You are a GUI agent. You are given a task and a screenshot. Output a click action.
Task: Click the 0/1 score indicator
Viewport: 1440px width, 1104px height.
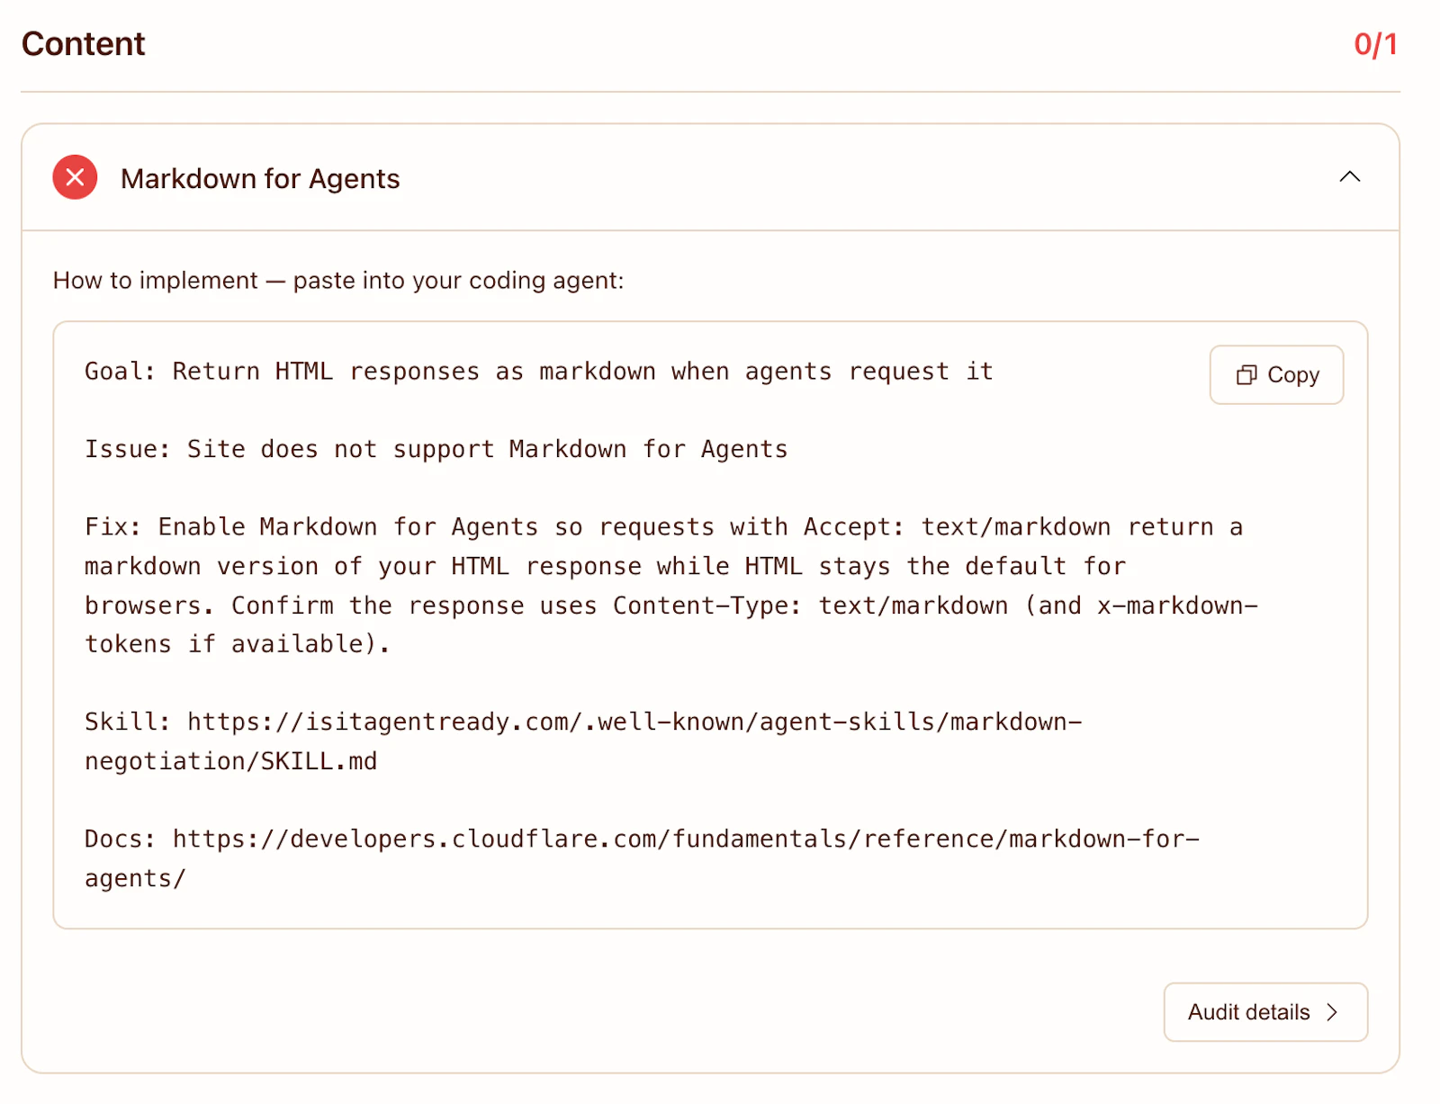(x=1374, y=42)
